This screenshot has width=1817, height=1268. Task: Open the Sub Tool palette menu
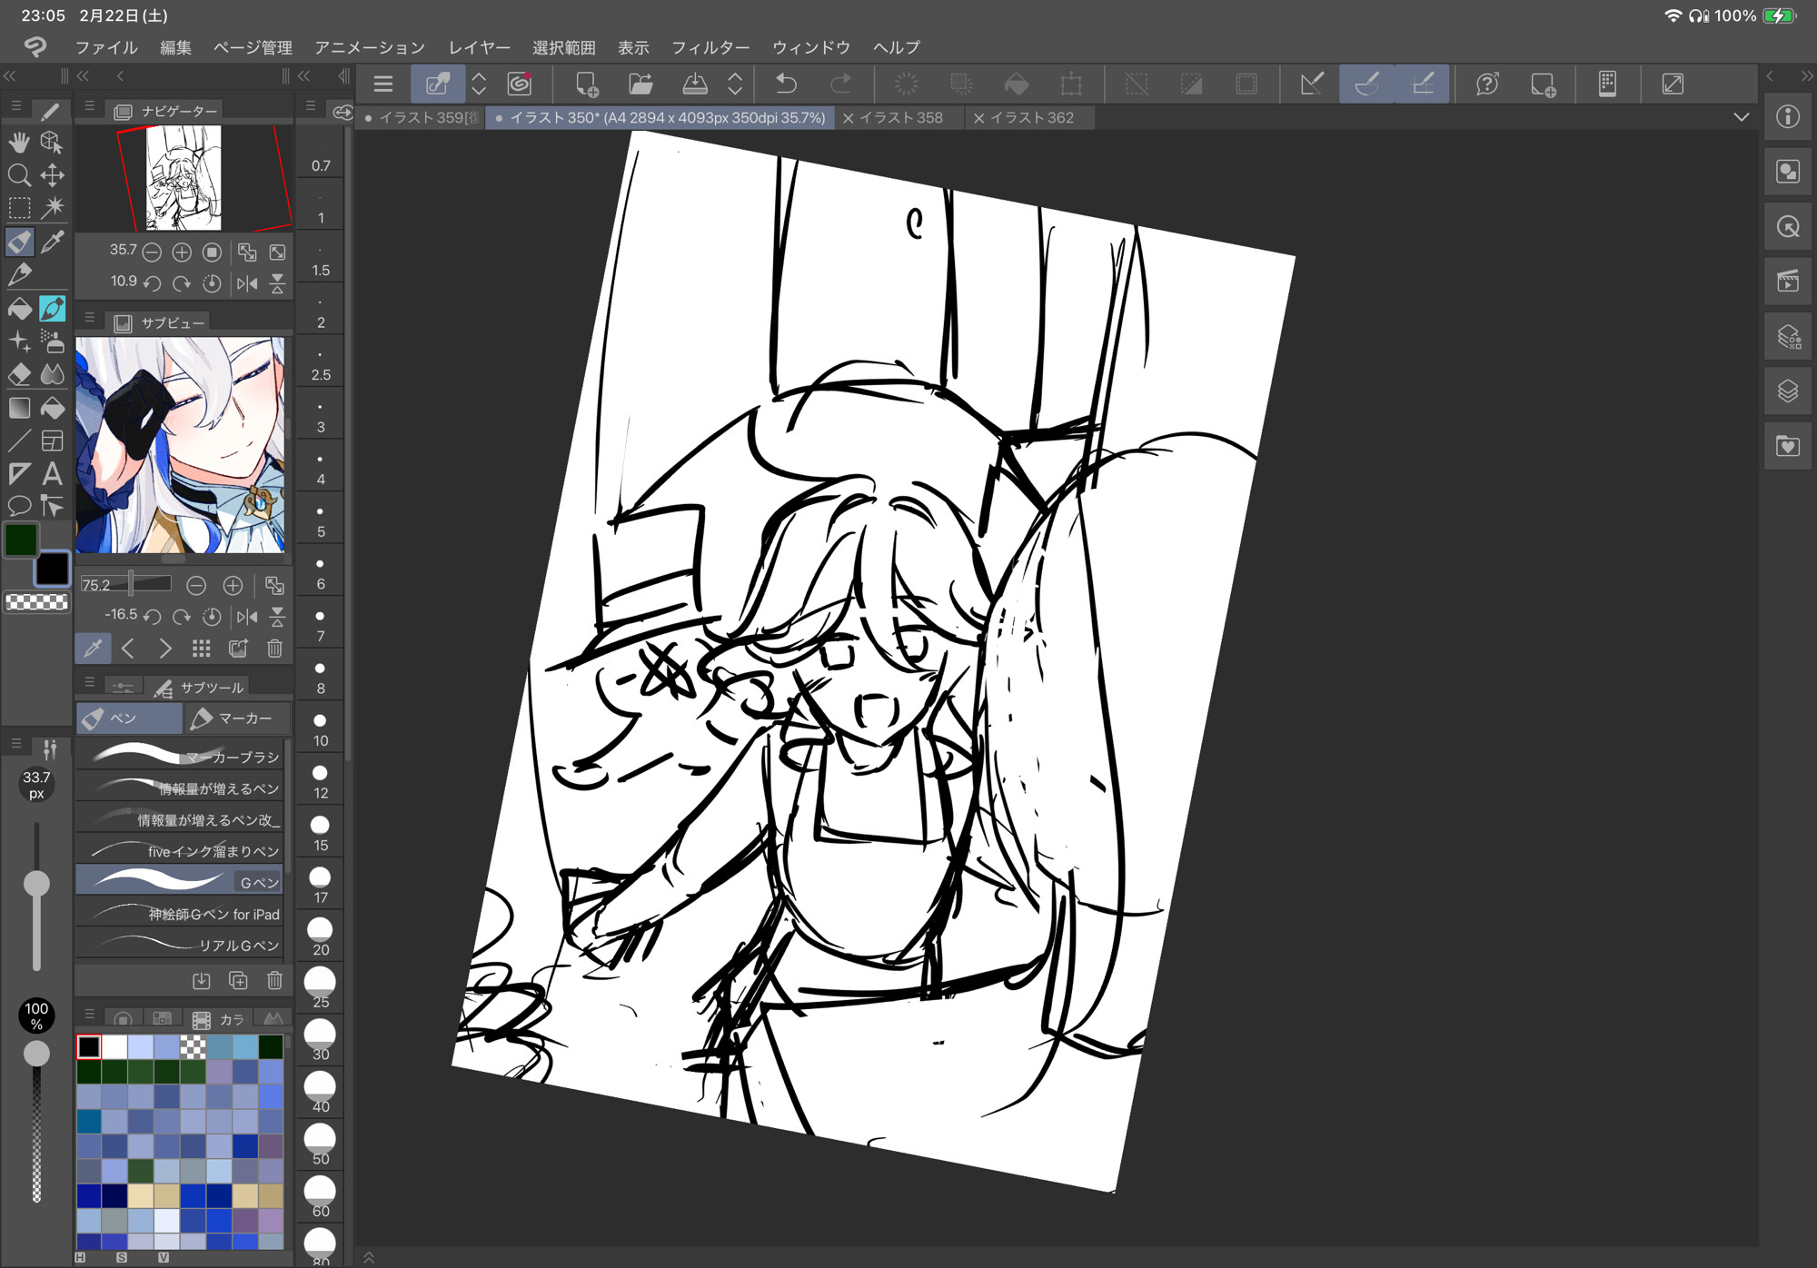click(x=89, y=682)
